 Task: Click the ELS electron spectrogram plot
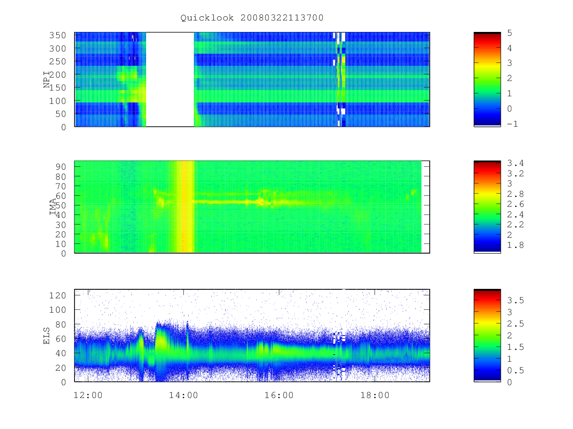point(252,335)
